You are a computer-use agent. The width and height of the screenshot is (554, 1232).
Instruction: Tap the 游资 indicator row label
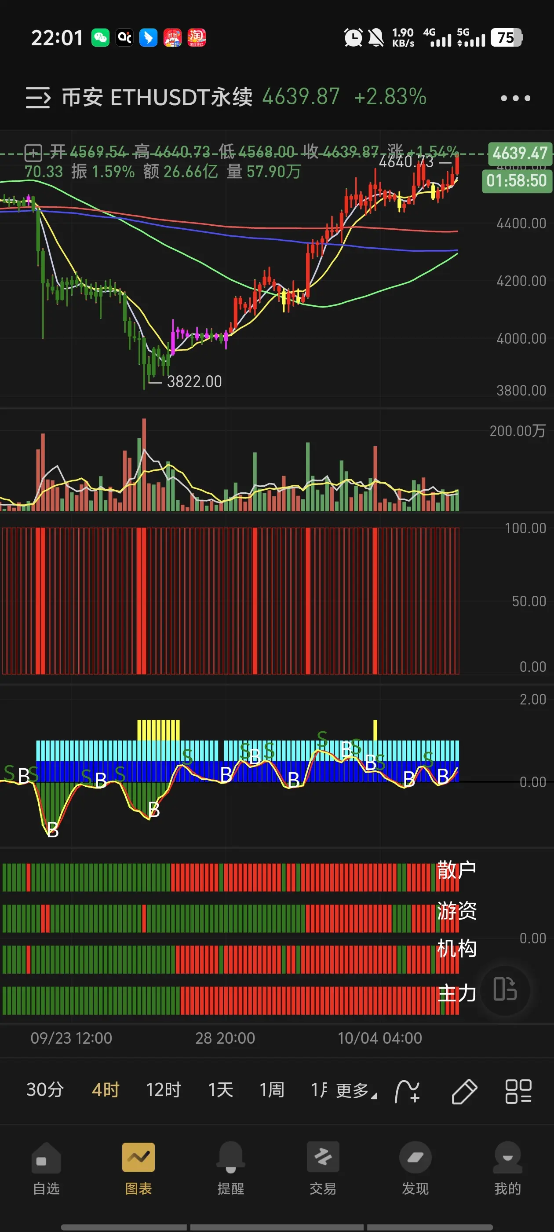tap(456, 911)
